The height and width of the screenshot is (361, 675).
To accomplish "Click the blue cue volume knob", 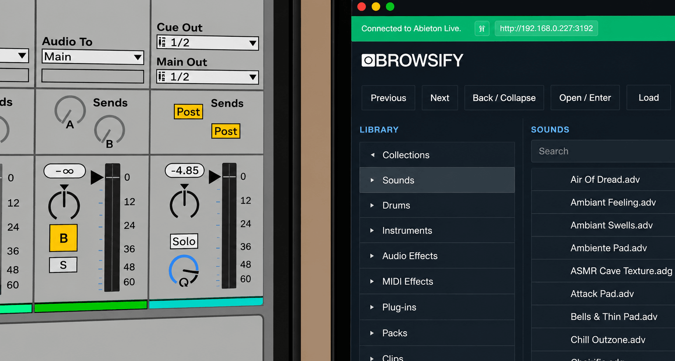I will [x=184, y=270].
